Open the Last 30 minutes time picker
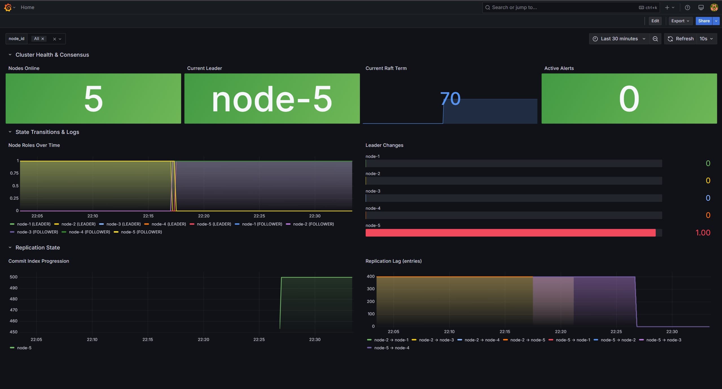Image resolution: width=722 pixels, height=389 pixels. click(619, 39)
